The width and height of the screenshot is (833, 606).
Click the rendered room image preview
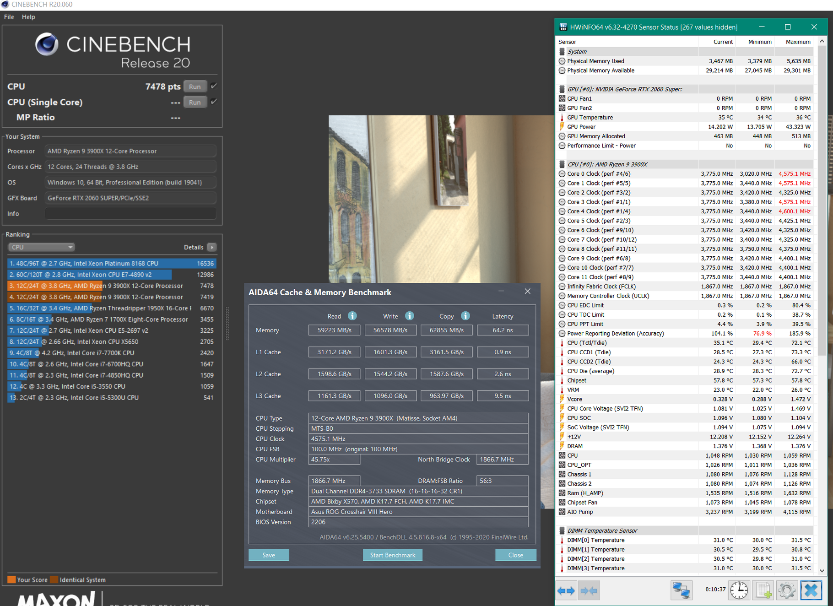pos(441,199)
